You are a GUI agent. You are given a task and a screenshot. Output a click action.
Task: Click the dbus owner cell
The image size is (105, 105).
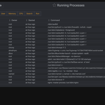(10, 54)
